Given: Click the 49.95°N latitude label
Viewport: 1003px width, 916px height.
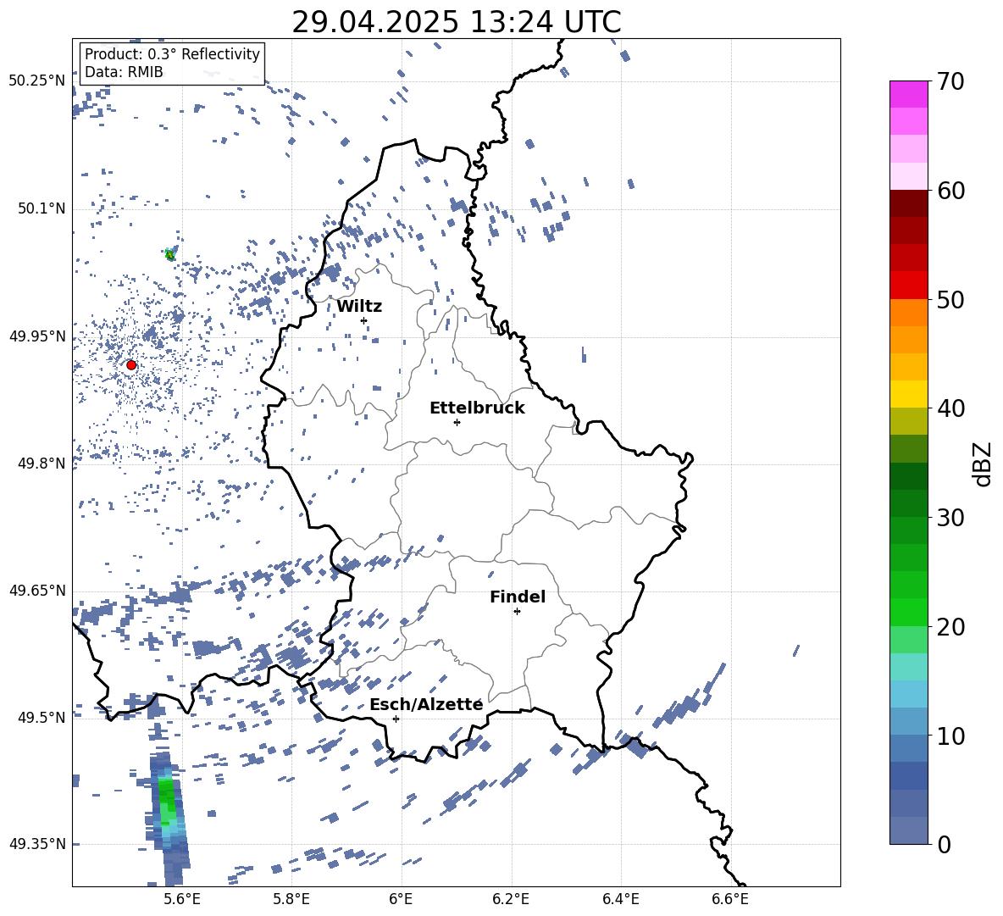Looking at the screenshot, I should point(37,336).
